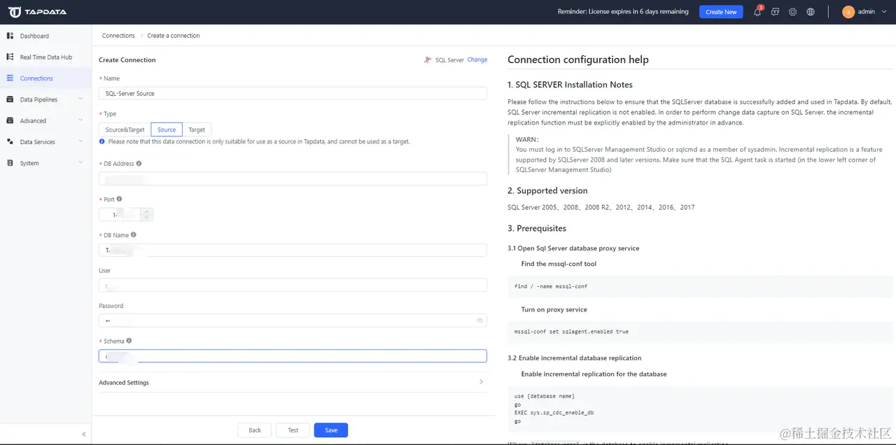Click the DB Address help icon

coord(139,164)
